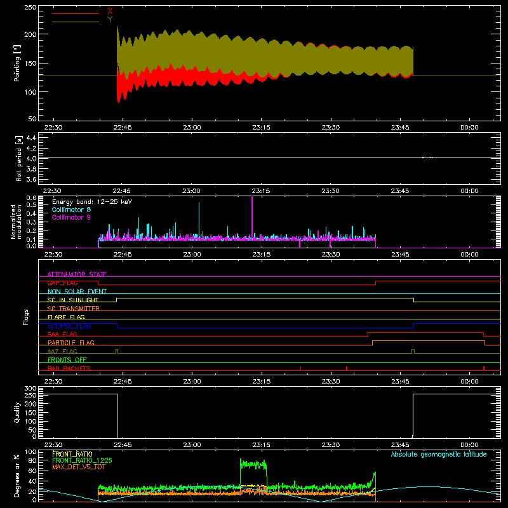Click '23:00' time label under Pointing plot
The image size is (508, 508).
point(192,128)
